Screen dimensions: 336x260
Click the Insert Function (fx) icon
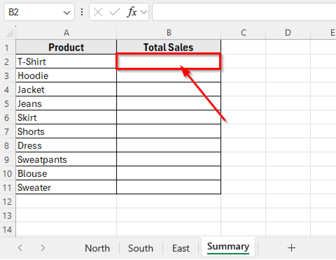coord(133,12)
